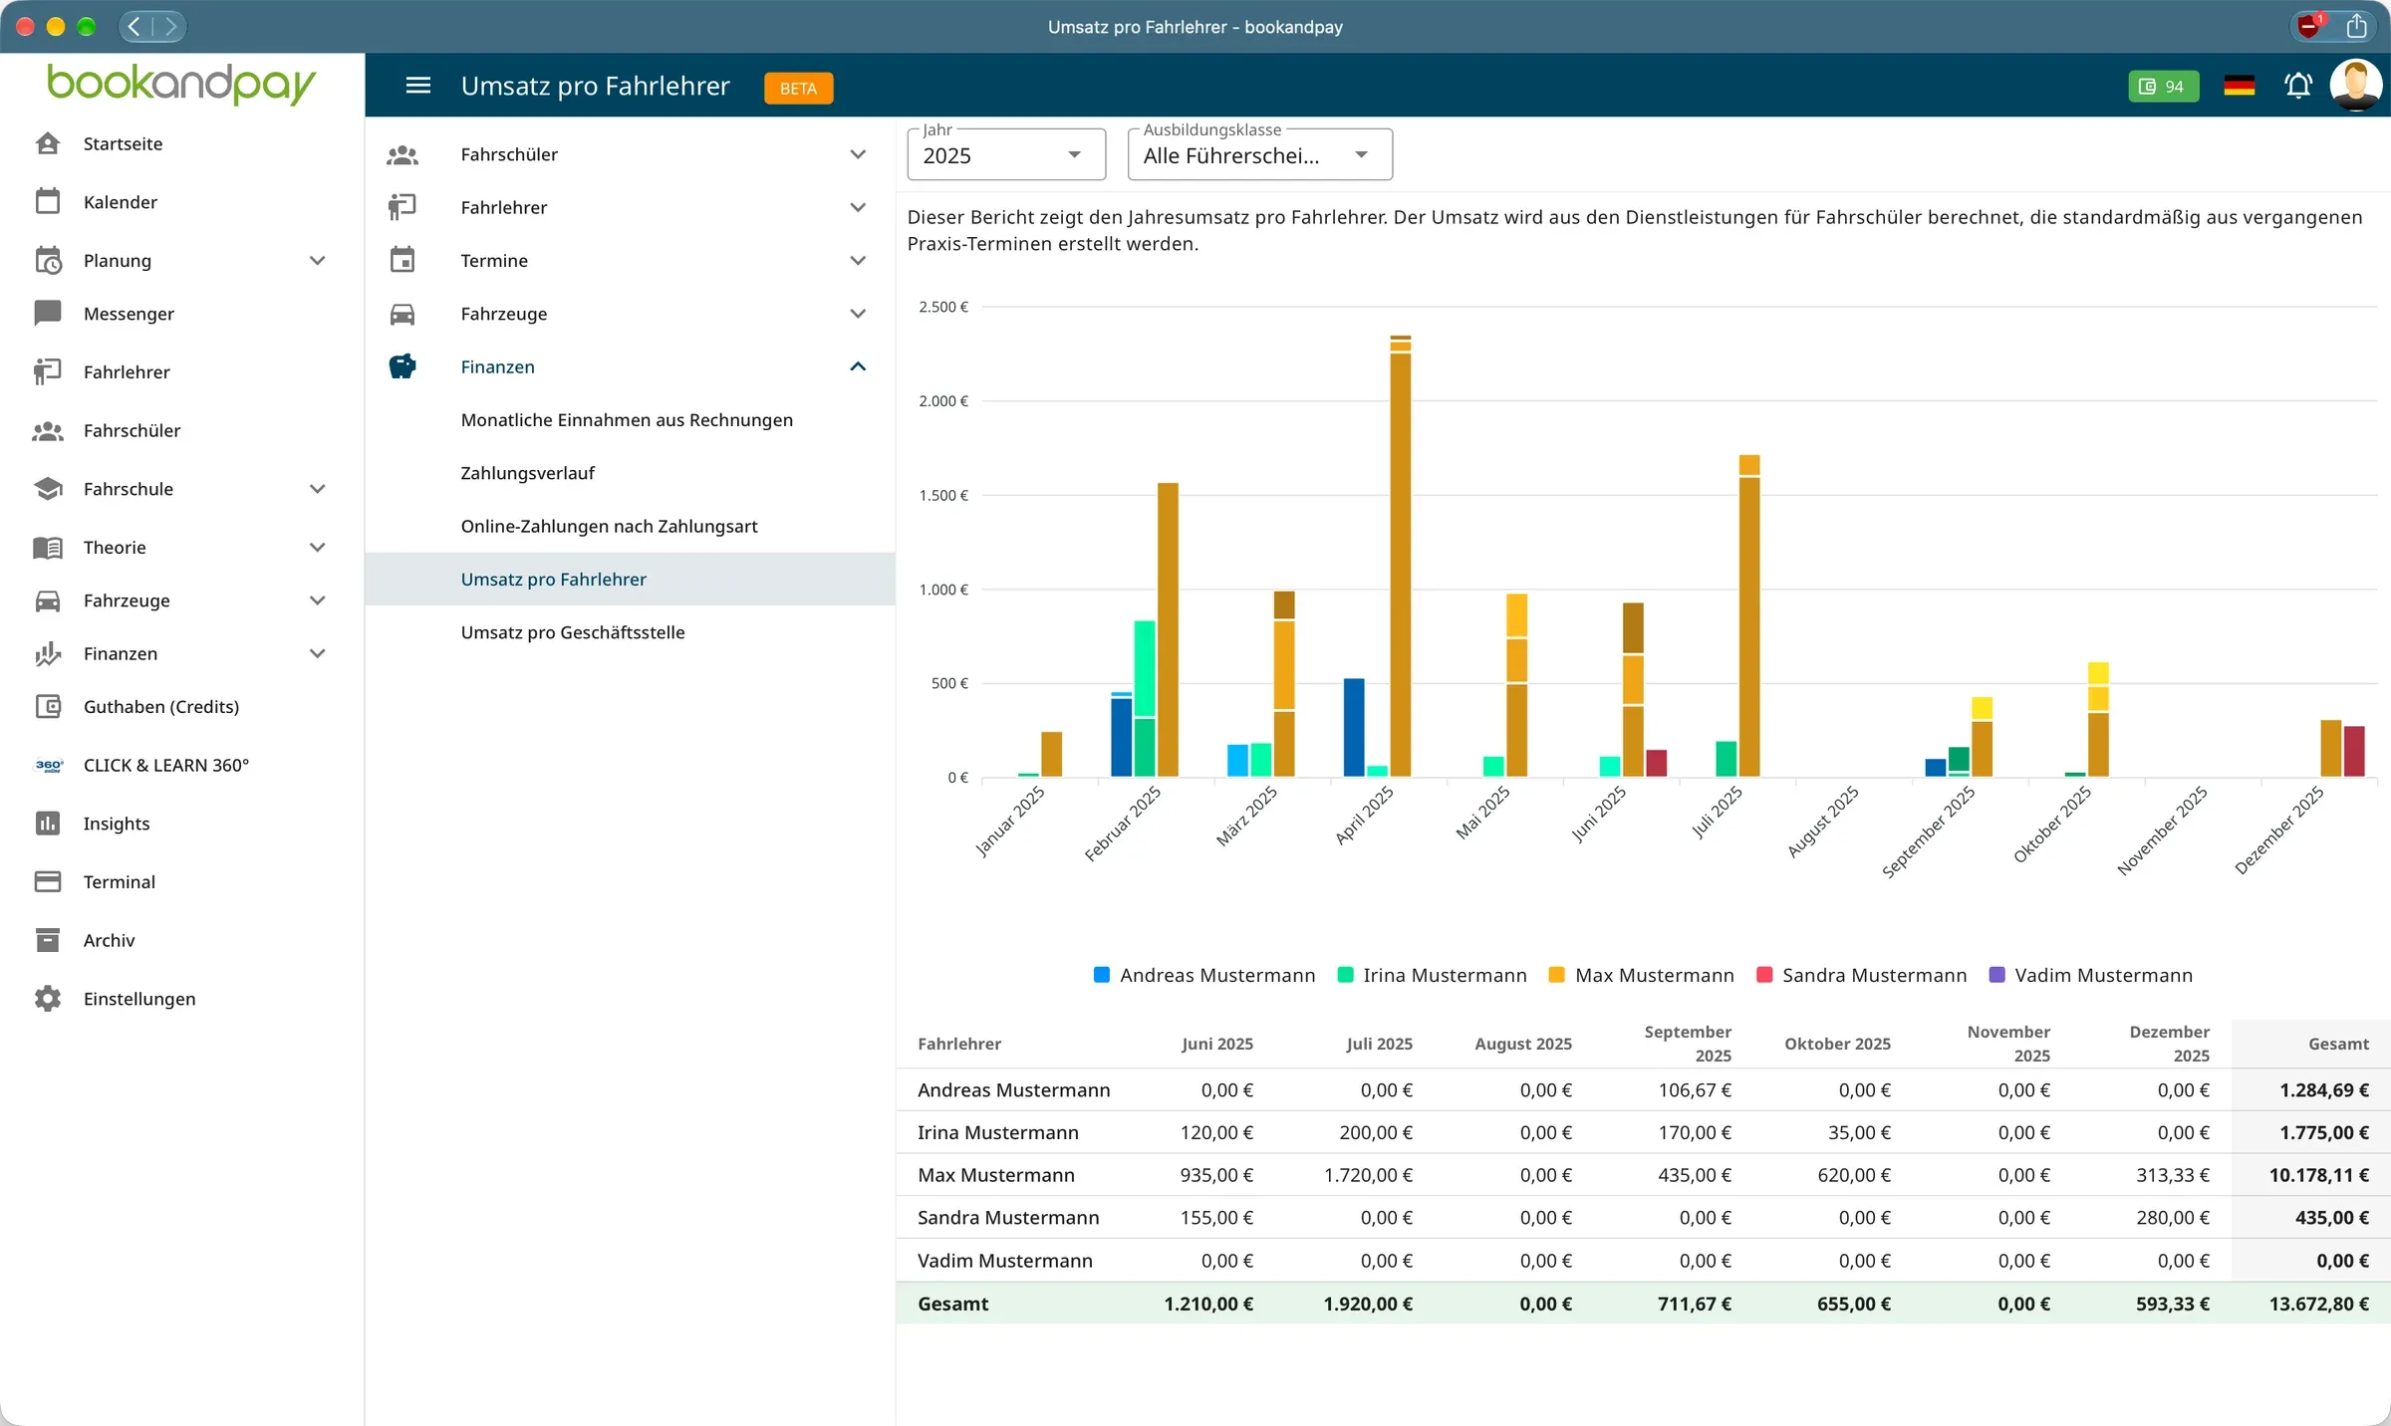
Task: Open CLICK & LEARN 360° icon
Action: [x=48, y=765]
